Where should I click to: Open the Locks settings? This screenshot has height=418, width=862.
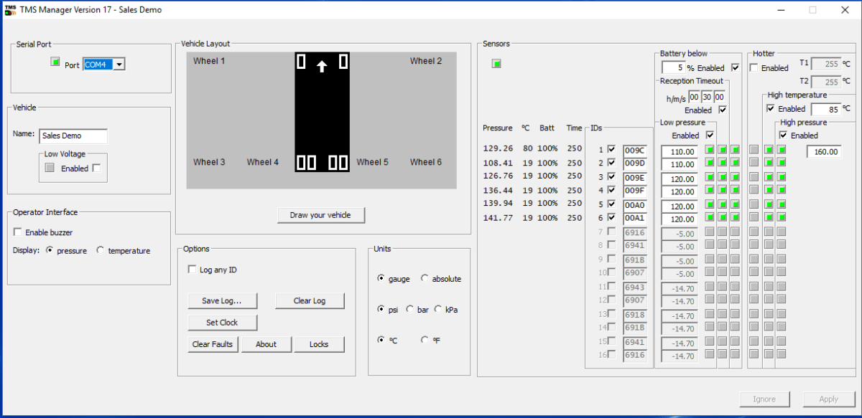[x=319, y=344]
